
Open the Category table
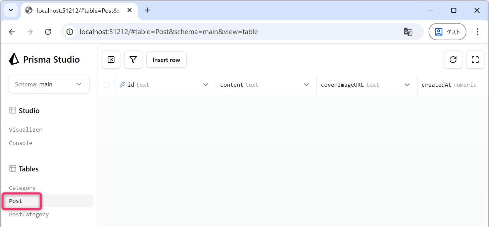pyautogui.click(x=22, y=188)
